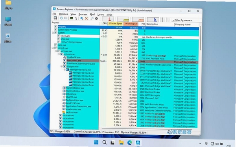Viewport: 236px width, 147px height.
Task: Click the yellow commit history mini graph
Action: tap(123, 19)
